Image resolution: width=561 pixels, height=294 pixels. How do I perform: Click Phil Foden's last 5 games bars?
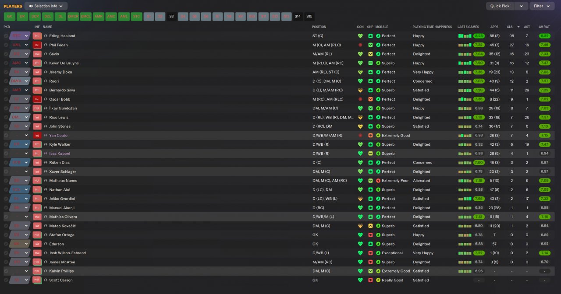(x=465, y=45)
